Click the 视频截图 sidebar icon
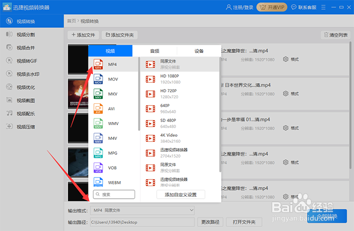The height and width of the screenshot is (231, 354). 9,100
